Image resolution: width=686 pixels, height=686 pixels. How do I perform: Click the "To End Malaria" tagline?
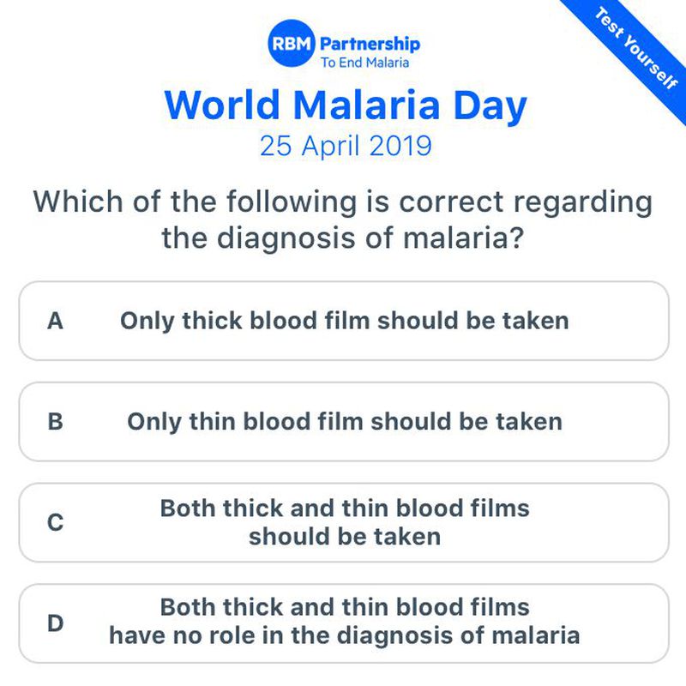(x=364, y=63)
